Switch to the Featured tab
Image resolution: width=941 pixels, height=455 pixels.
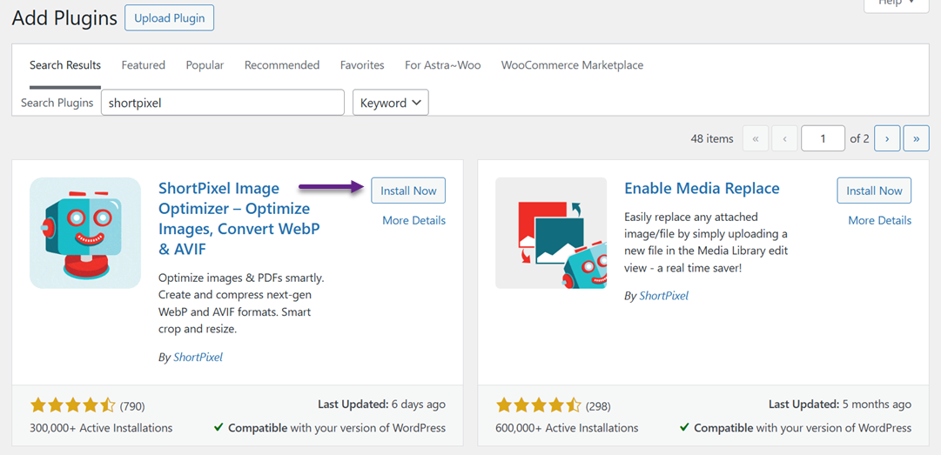pos(143,65)
